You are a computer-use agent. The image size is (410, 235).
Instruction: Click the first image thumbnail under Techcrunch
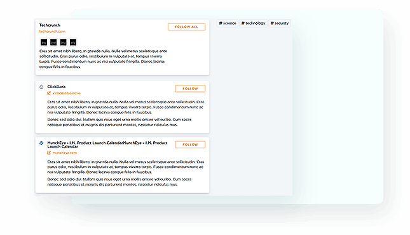(44, 42)
